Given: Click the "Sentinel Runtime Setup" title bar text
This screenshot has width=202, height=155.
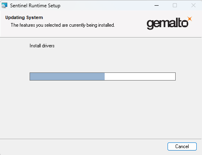Looking at the screenshot, I should pyautogui.click(x=35, y=6).
